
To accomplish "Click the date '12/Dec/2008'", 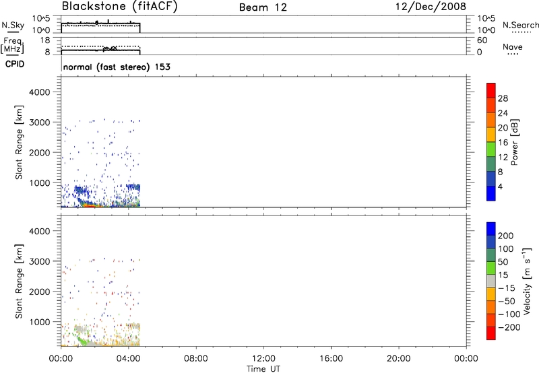I will coord(431,7).
